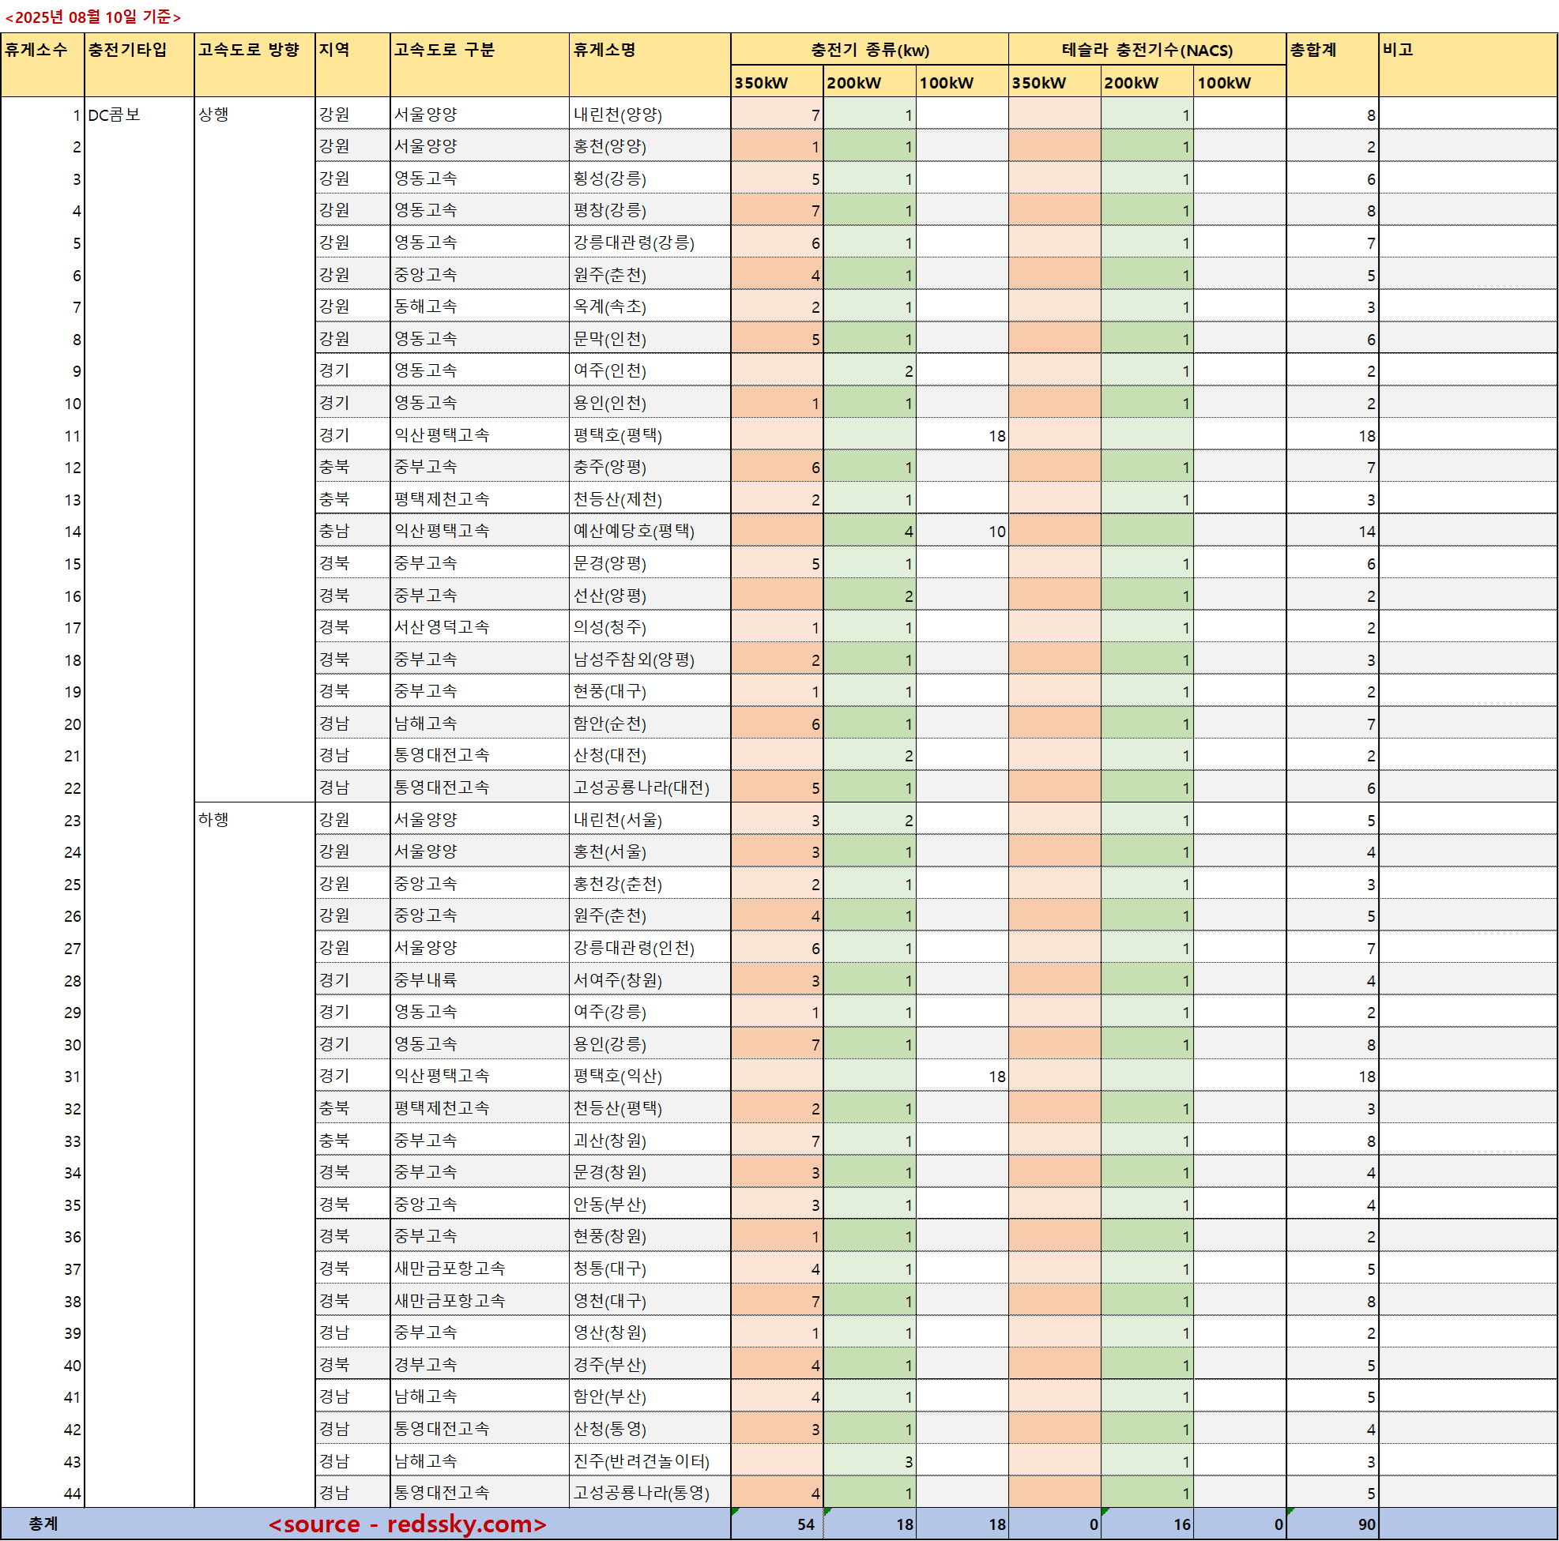Select the 평택호(평택) cell
The width and height of the screenshot is (1559, 1541).
click(x=617, y=436)
